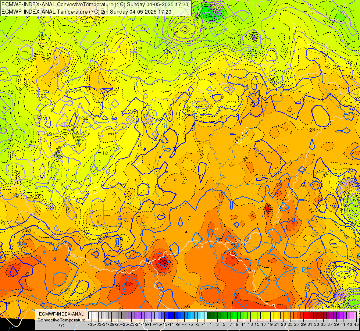This screenshot has width=360, height=331.
Task: Click the Temperature 2m title line
Action: tap(86, 11)
